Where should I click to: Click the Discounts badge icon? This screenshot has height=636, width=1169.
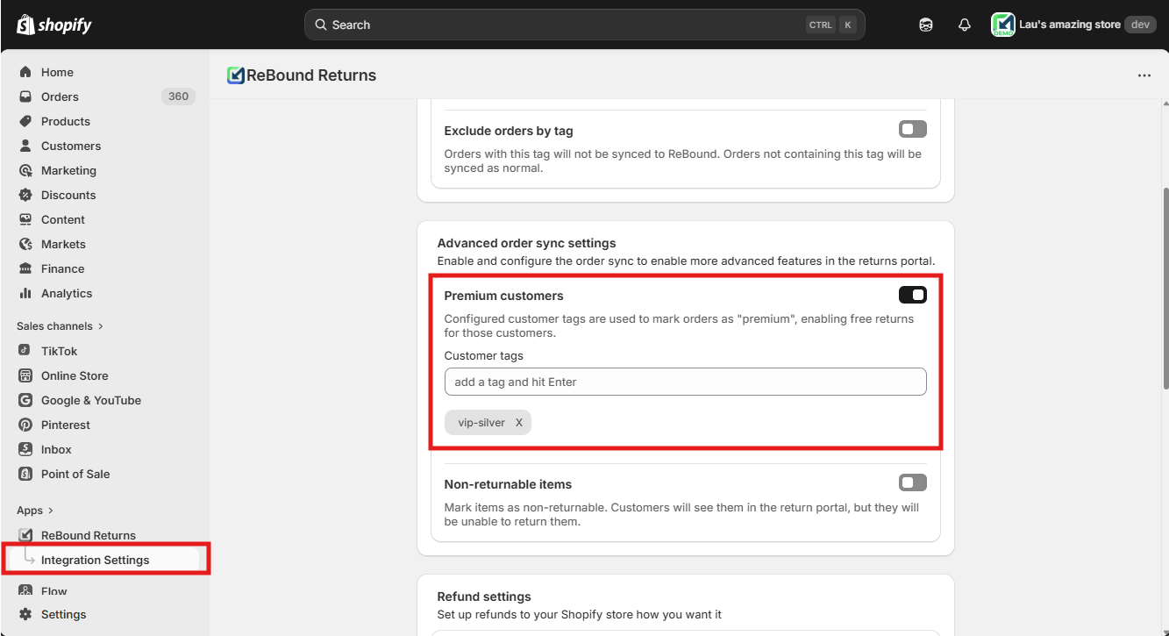pos(25,195)
